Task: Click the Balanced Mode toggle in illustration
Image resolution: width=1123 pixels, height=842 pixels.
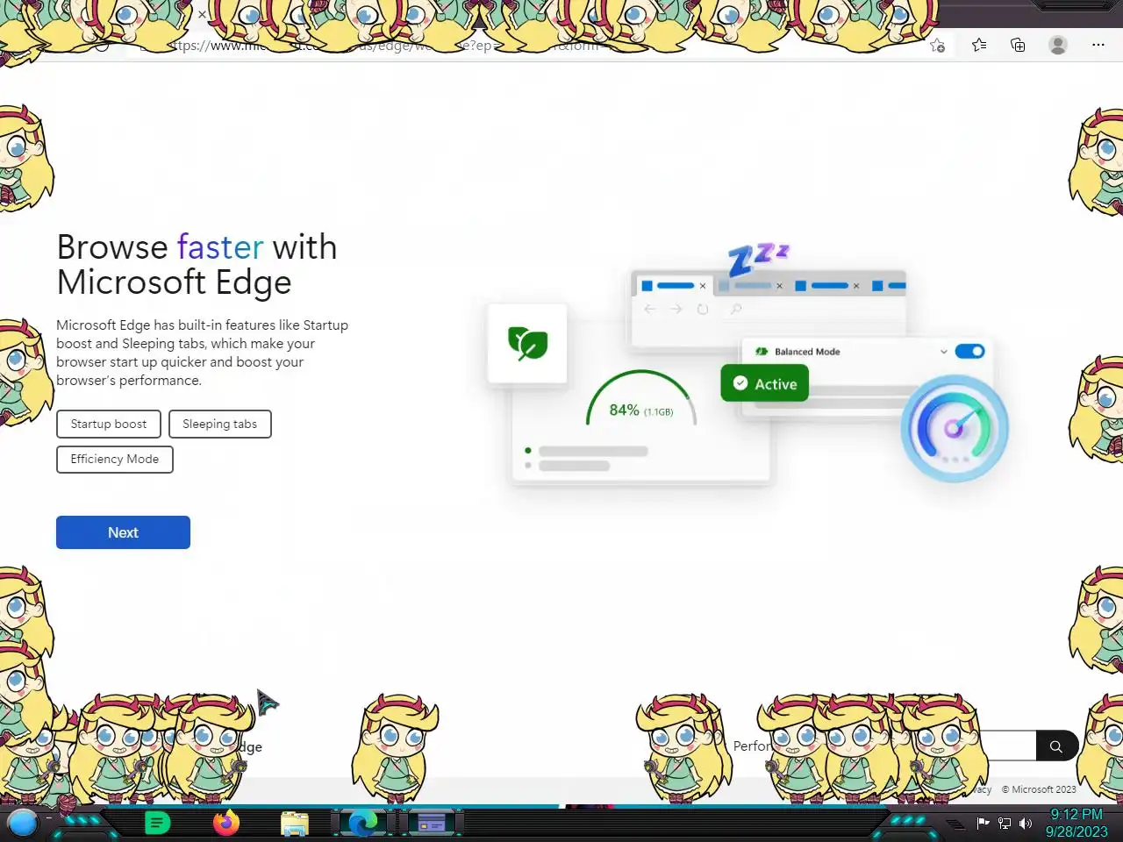Action: tap(969, 351)
